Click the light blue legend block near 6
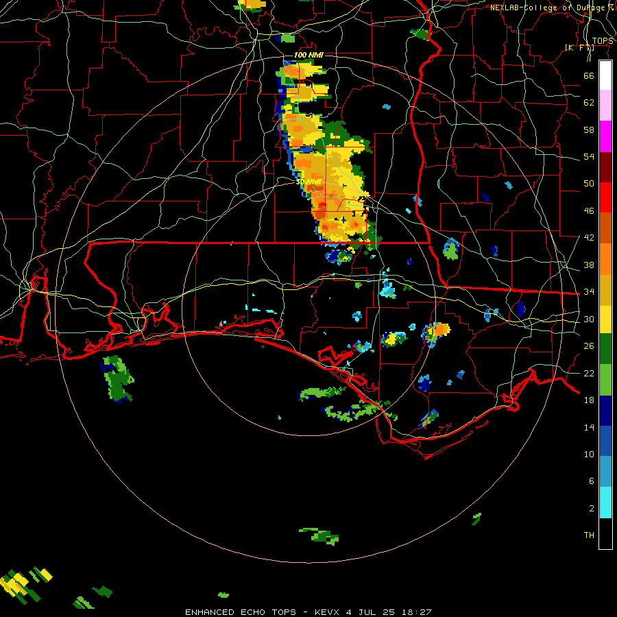The height and width of the screenshot is (617, 617). point(605,472)
